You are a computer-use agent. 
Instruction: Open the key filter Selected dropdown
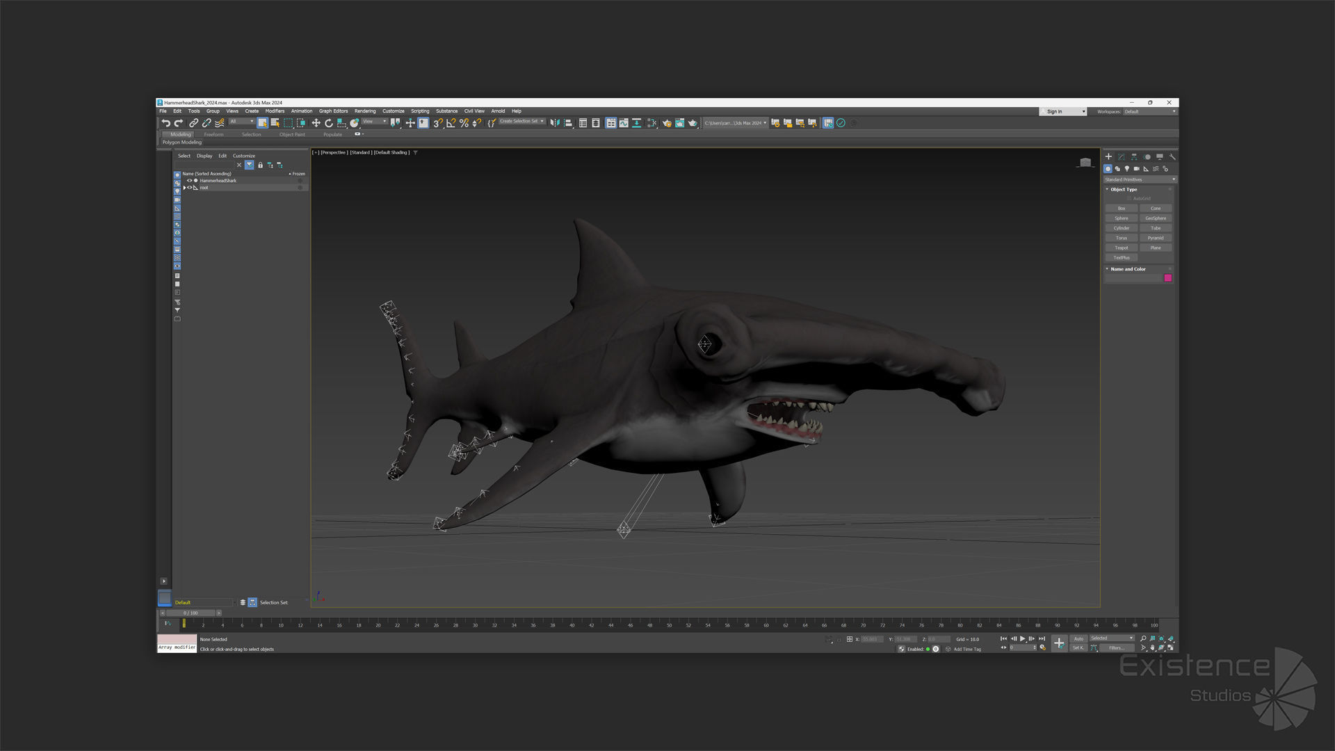click(x=1112, y=638)
